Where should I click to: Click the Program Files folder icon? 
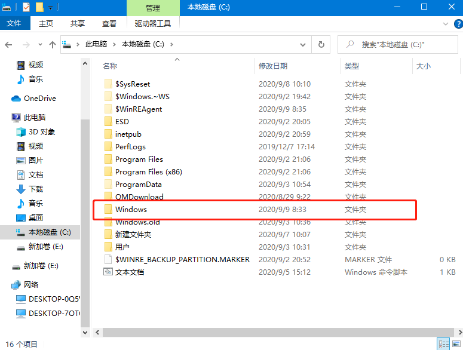(x=108, y=159)
